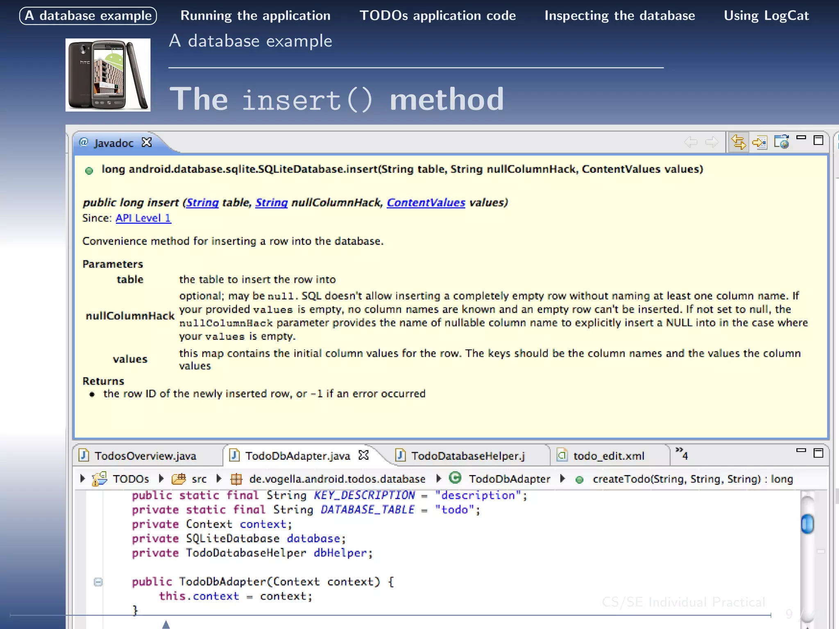Select de.vogella.android.todos.database in breadcrumb
The width and height of the screenshot is (839, 629).
tap(337, 479)
